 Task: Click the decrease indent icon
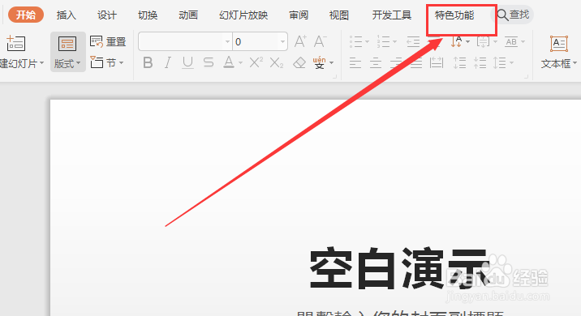click(x=413, y=42)
